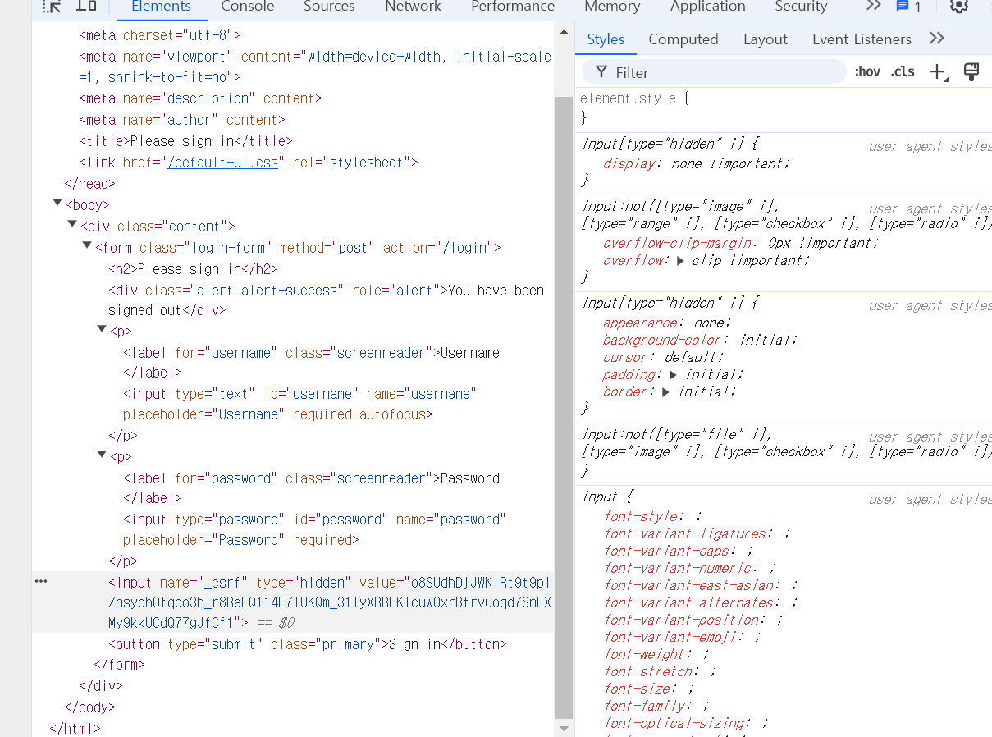Select the Event Listeners sub-tab
Image resolution: width=992 pixels, height=737 pixels.
click(x=862, y=39)
